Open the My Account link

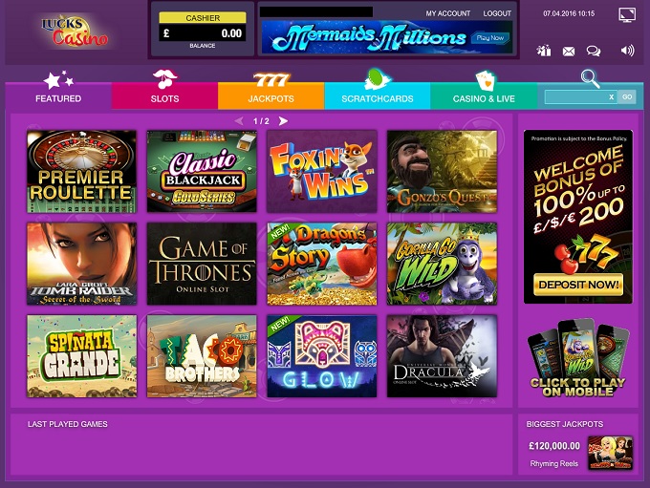click(x=448, y=13)
